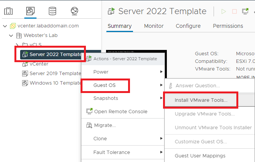
Task: Switch to the Monitor tab
Action: coord(154,26)
